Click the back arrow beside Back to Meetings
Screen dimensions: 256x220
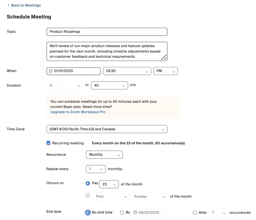click(x=9, y=5)
